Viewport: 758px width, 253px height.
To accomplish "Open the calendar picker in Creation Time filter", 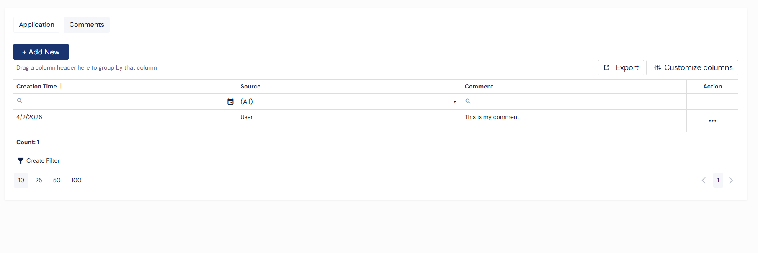I will [230, 102].
